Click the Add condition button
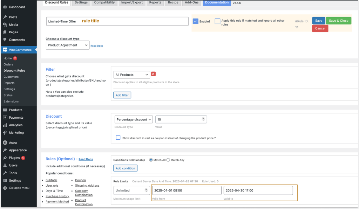Viewport: 359px width, 209px height. click(x=125, y=168)
